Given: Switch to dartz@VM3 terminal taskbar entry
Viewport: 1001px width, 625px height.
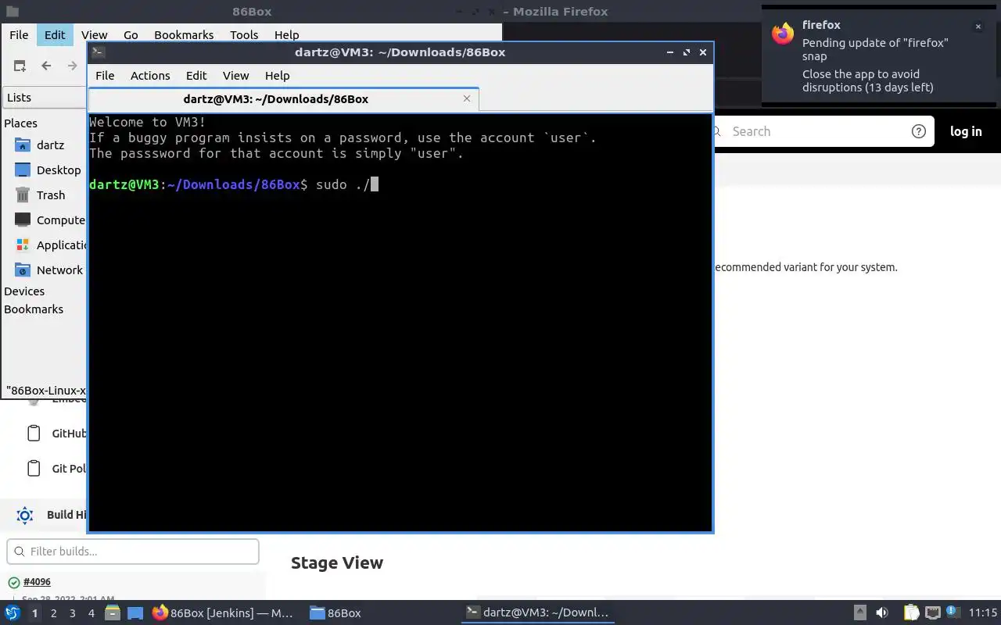Looking at the screenshot, I should [538, 613].
